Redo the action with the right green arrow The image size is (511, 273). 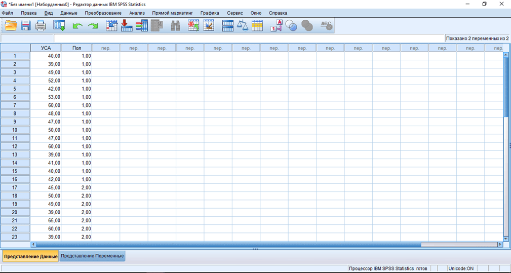(x=93, y=25)
